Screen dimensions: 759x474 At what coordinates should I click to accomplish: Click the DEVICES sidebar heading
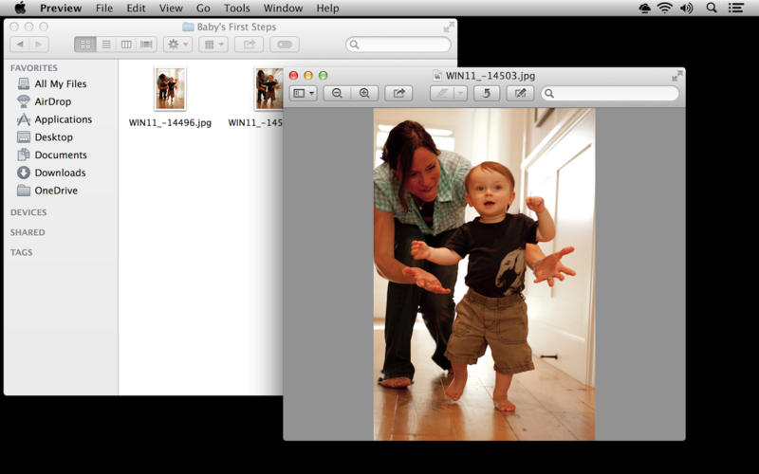(28, 212)
